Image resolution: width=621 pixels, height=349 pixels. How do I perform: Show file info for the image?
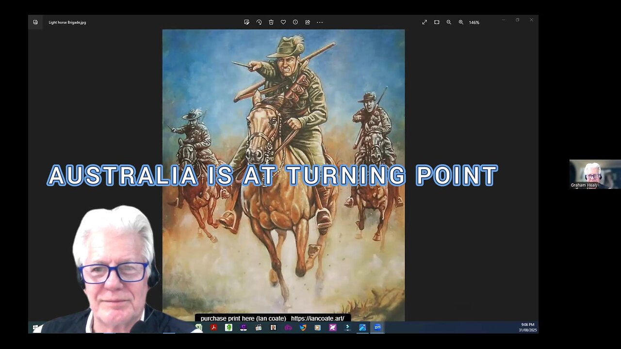click(x=295, y=22)
